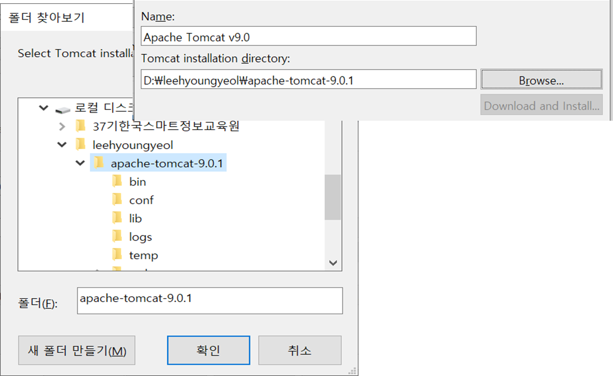Click the 37기한국스마트정보교육원 folder icon
Image resolution: width=613 pixels, height=376 pixels.
point(80,126)
